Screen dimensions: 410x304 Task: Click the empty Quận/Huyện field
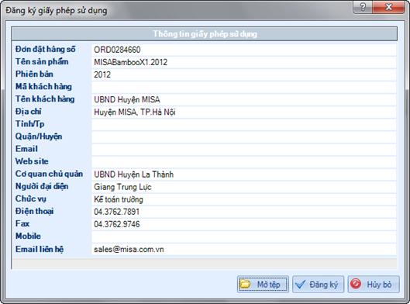[244, 137]
